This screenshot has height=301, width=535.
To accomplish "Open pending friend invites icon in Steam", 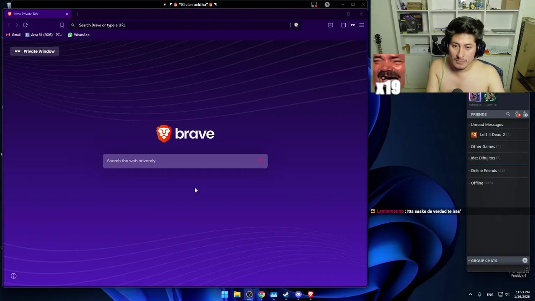I will coord(517,114).
